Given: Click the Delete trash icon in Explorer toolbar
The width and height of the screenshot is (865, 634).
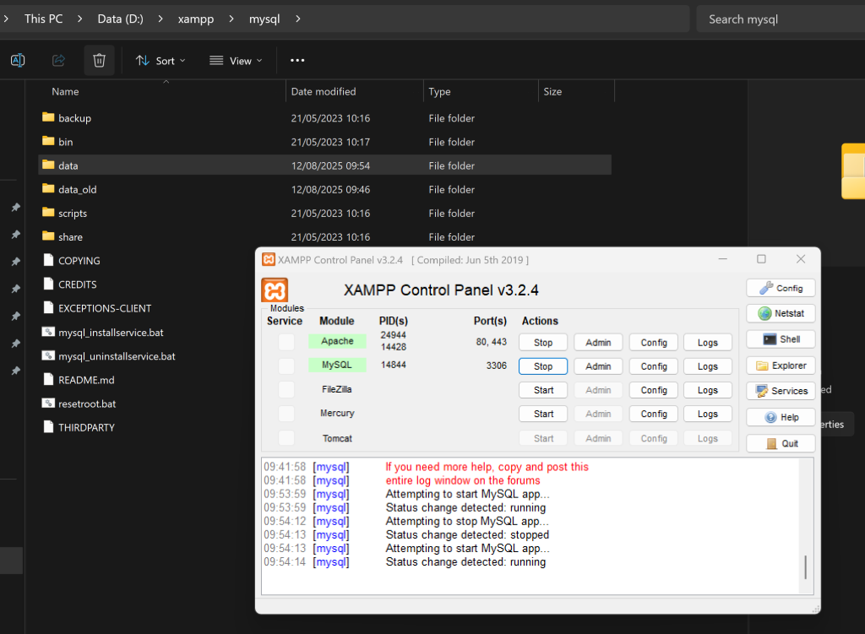Looking at the screenshot, I should coord(100,60).
